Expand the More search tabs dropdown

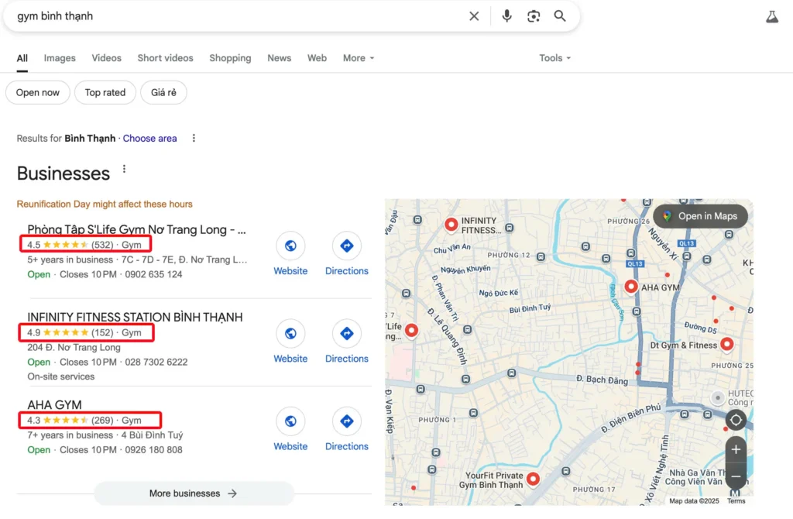click(359, 58)
